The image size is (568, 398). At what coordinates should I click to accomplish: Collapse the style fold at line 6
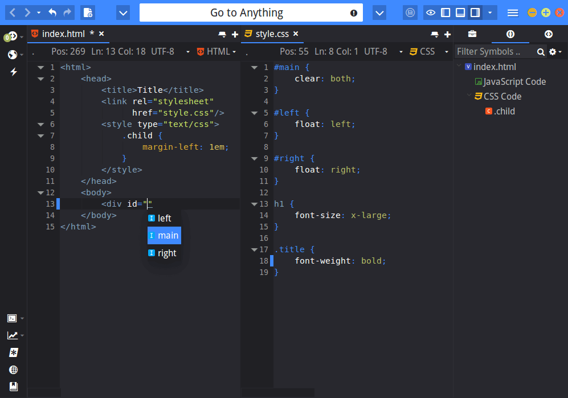tap(41, 124)
